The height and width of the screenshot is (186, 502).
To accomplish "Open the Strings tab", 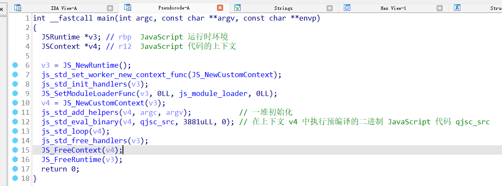I will [283, 8].
